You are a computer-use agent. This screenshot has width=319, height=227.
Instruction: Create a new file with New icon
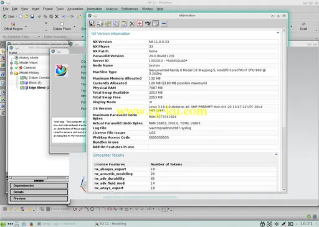coord(21,17)
